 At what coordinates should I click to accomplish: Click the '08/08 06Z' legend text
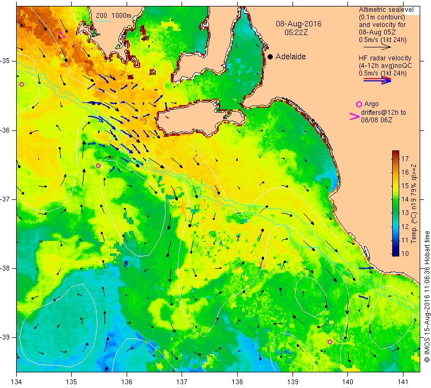(x=377, y=120)
